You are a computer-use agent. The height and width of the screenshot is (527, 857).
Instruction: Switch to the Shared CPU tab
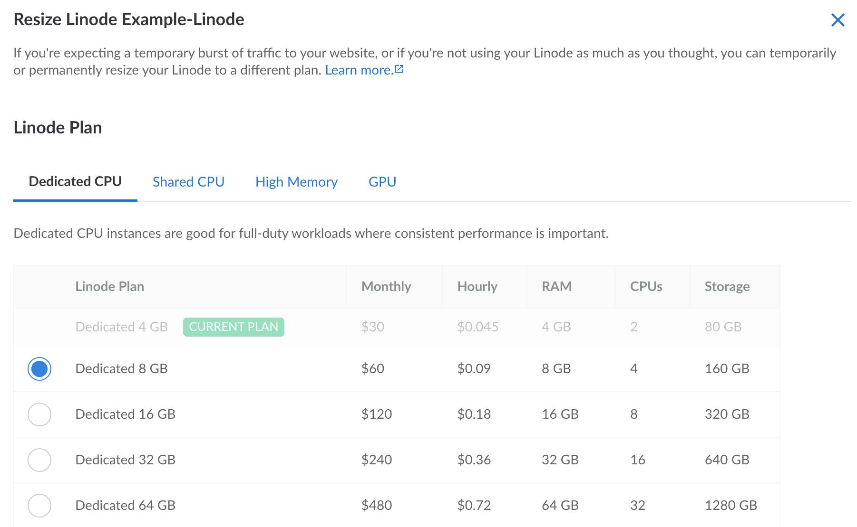pyautogui.click(x=188, y=182)
